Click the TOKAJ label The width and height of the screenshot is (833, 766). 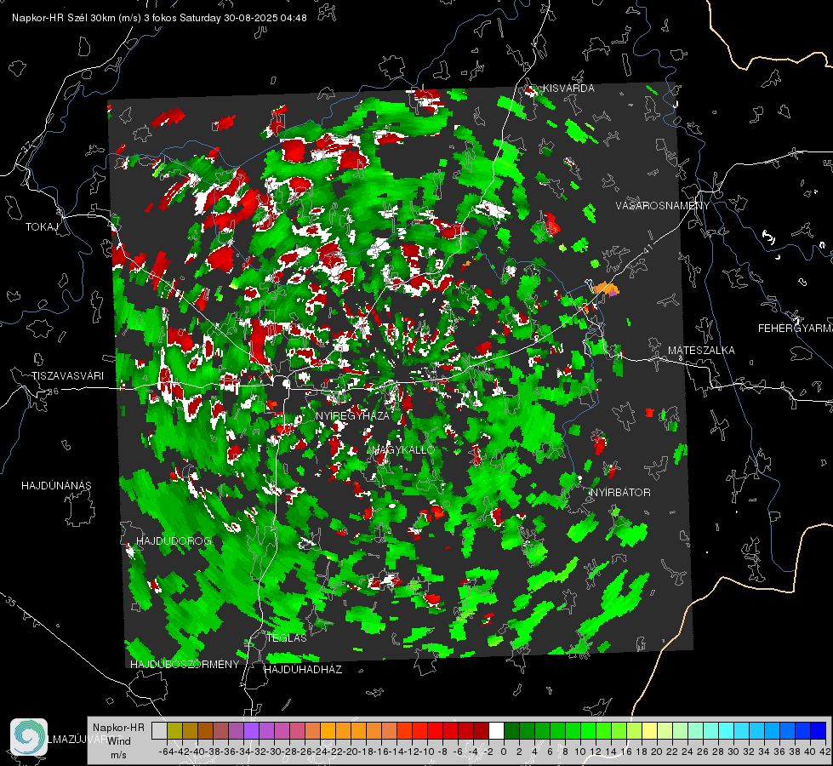coord(42,227)
